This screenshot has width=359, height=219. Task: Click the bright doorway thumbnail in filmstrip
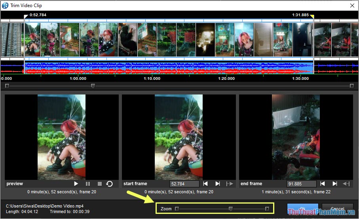coord(205,40)
